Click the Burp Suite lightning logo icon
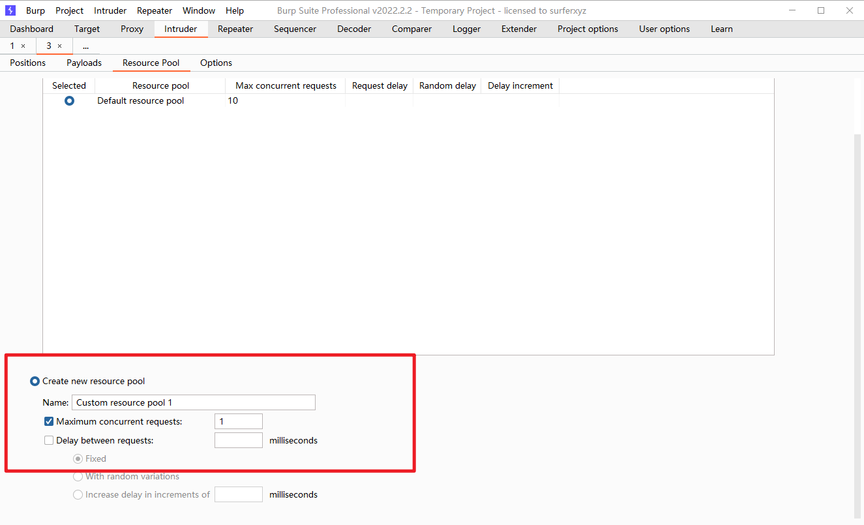 [10, 10]
